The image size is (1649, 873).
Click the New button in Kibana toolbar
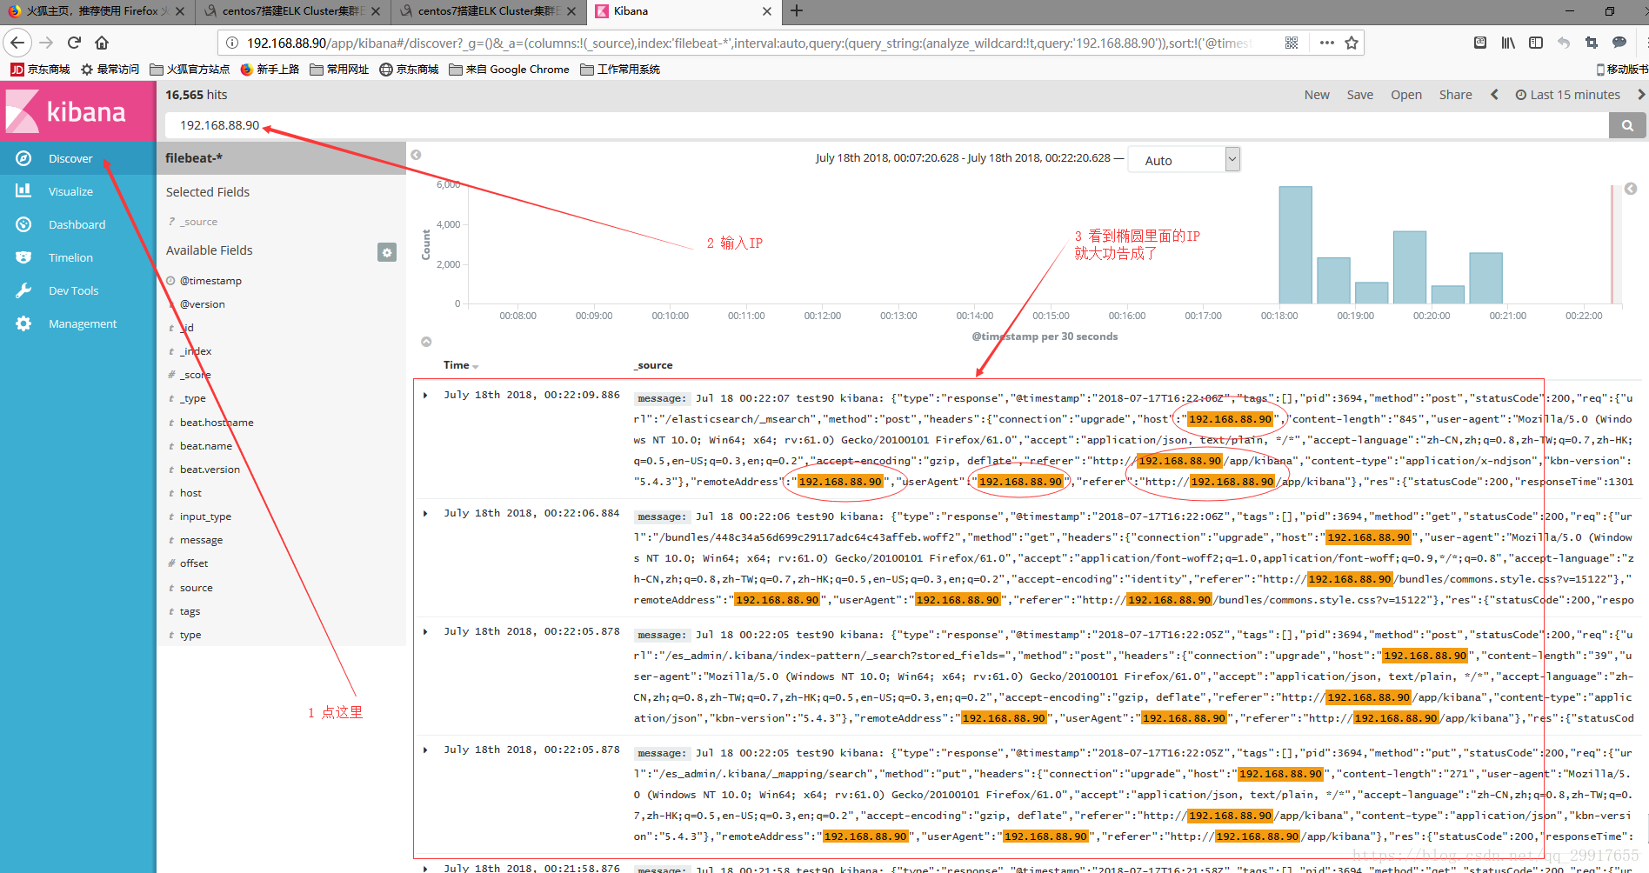(x=1317, y=95)
